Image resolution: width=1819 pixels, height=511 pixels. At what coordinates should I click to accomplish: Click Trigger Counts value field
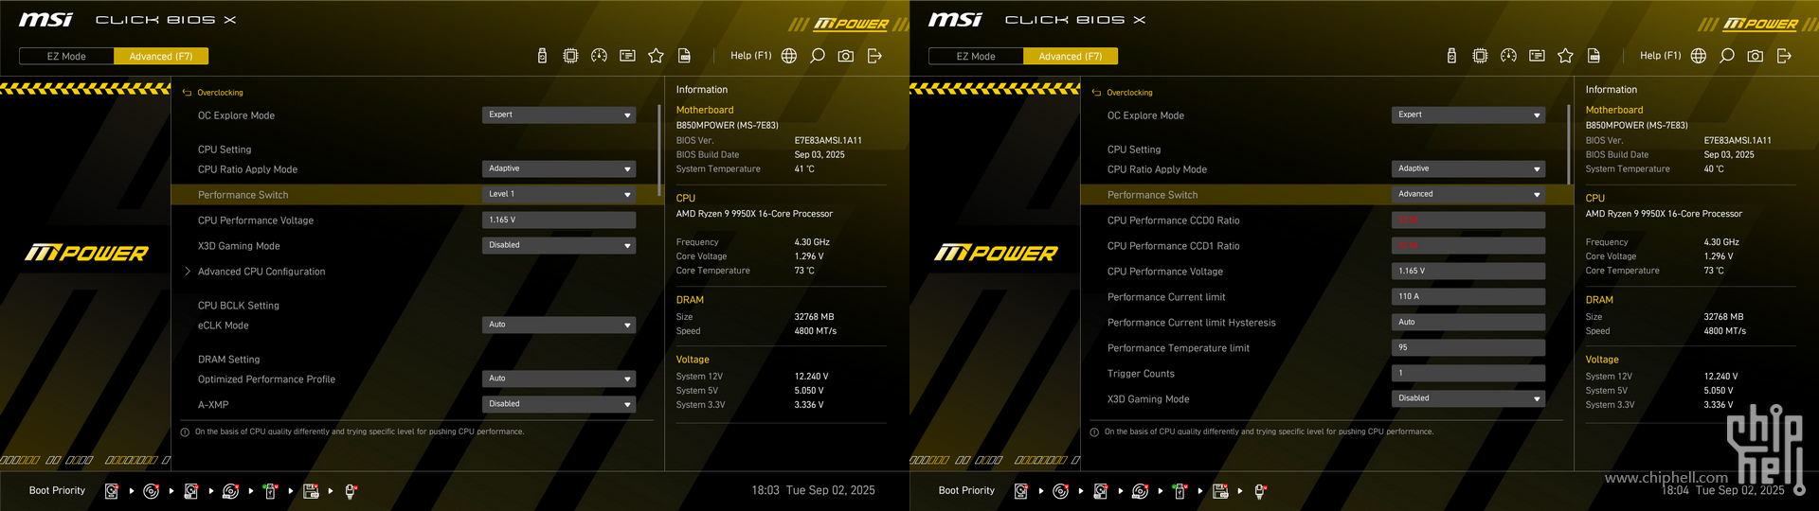click(x=1468, y=373)
